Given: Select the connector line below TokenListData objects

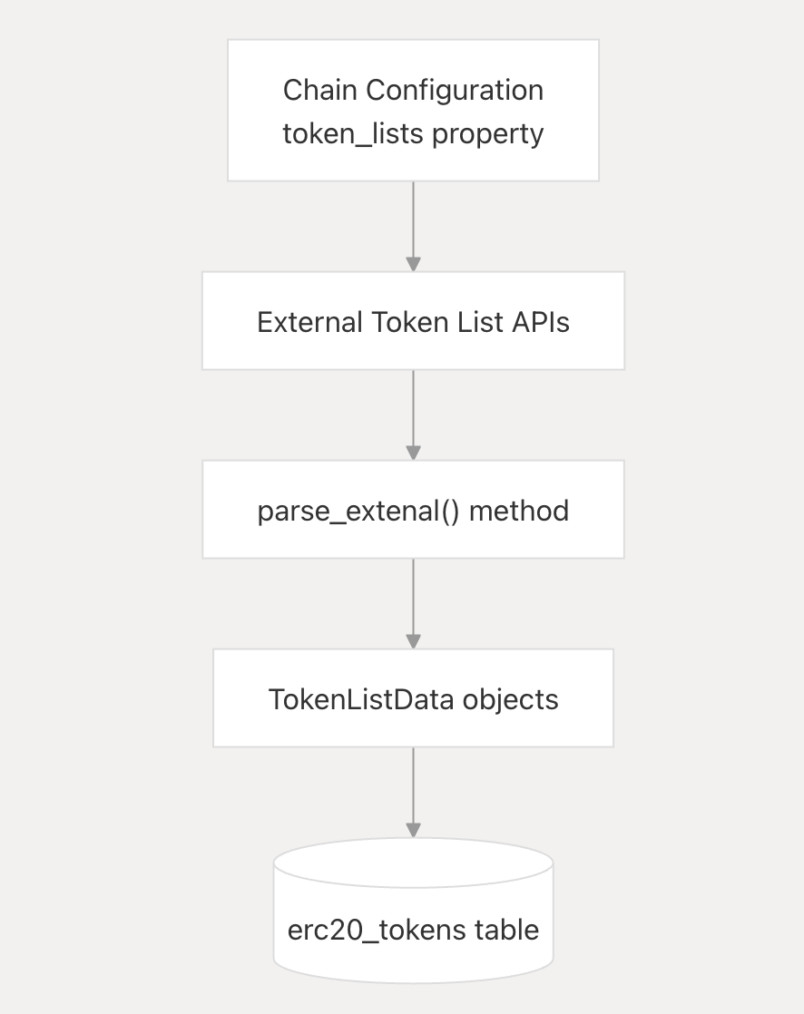Looking at the screenshot, I should tap(413, 784).
